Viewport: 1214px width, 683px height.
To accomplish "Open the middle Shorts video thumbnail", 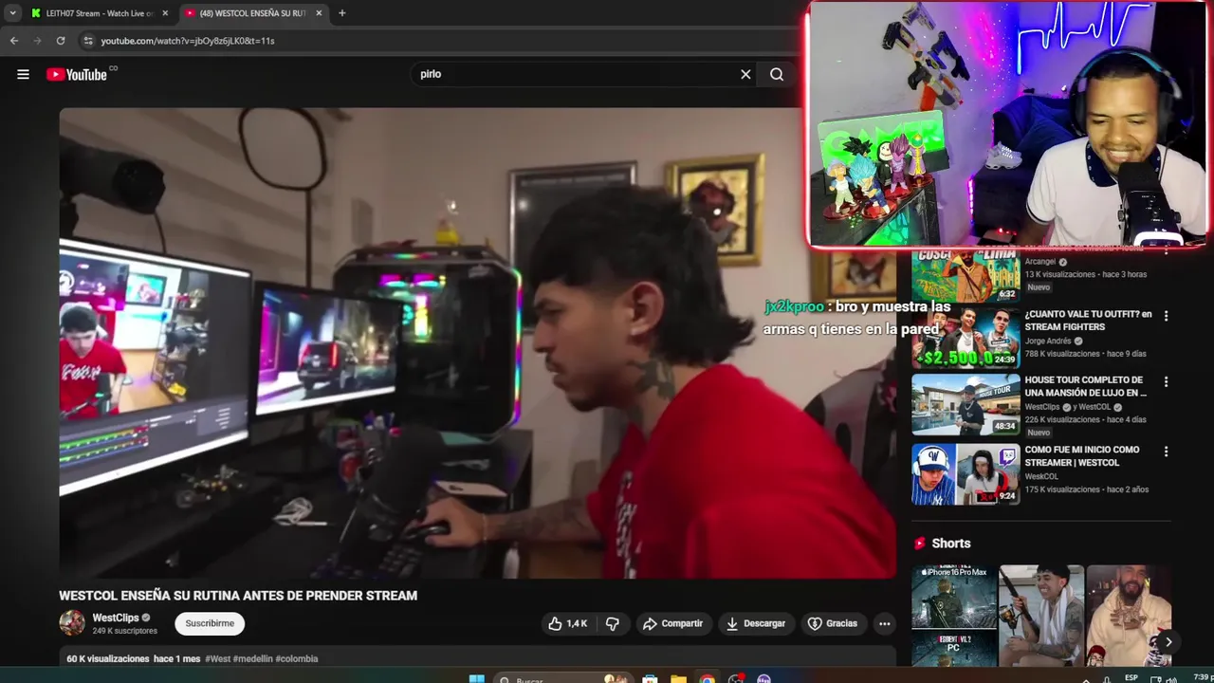I will point(1041,617).
